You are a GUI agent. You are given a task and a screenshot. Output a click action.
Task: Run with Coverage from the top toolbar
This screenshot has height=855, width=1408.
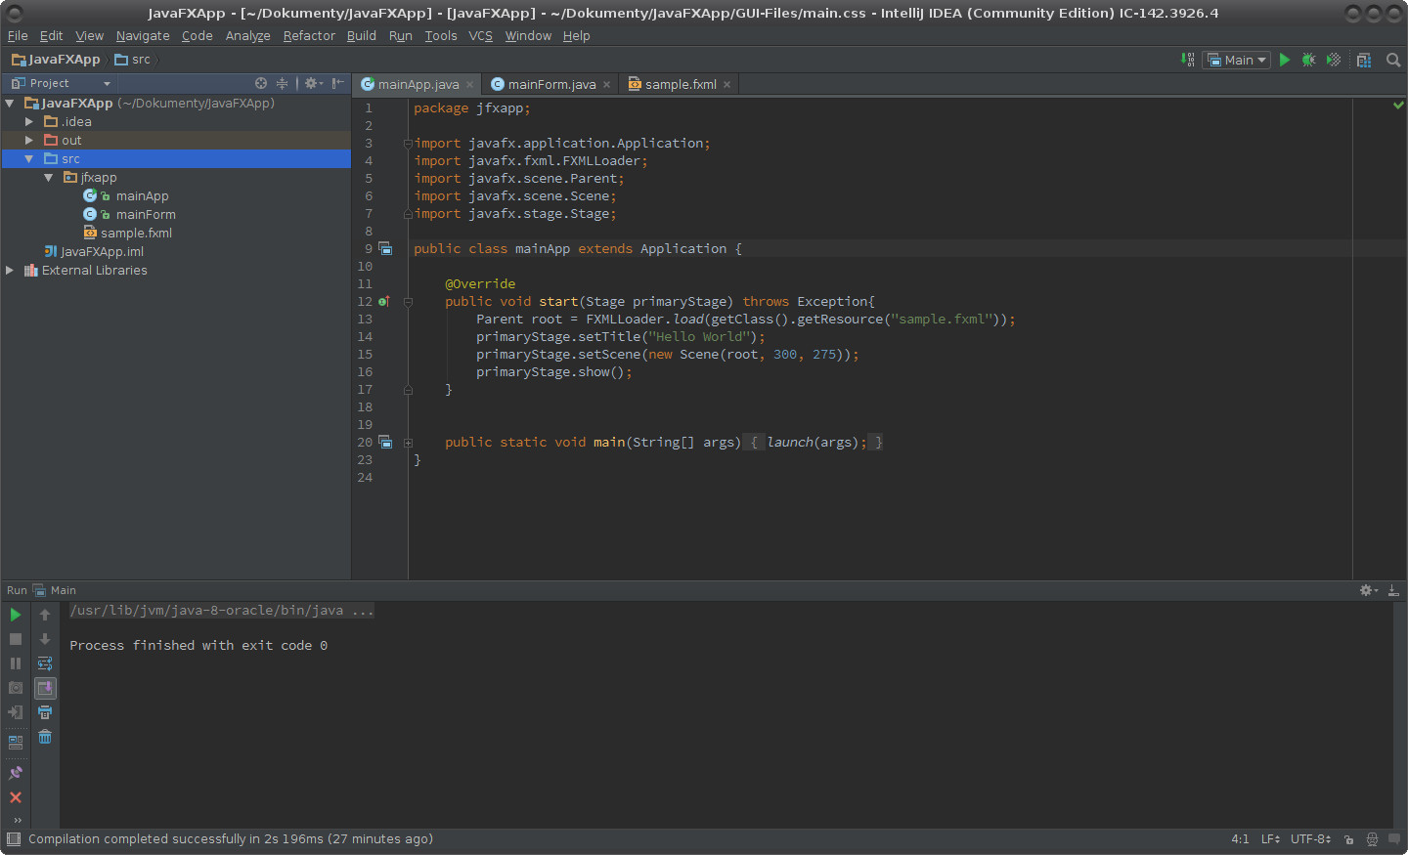point(1334,60)
